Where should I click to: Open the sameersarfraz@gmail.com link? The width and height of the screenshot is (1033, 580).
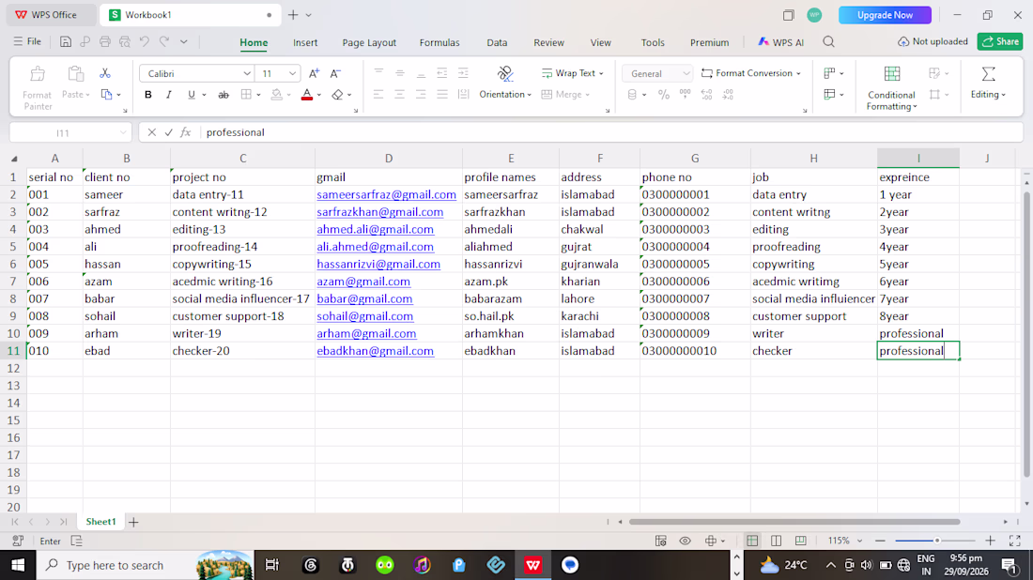tap(386, 195)
